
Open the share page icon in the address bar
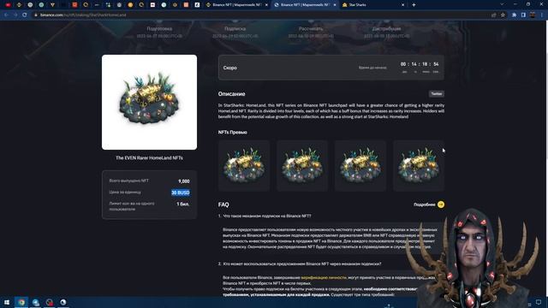click(x=494, y=15)
